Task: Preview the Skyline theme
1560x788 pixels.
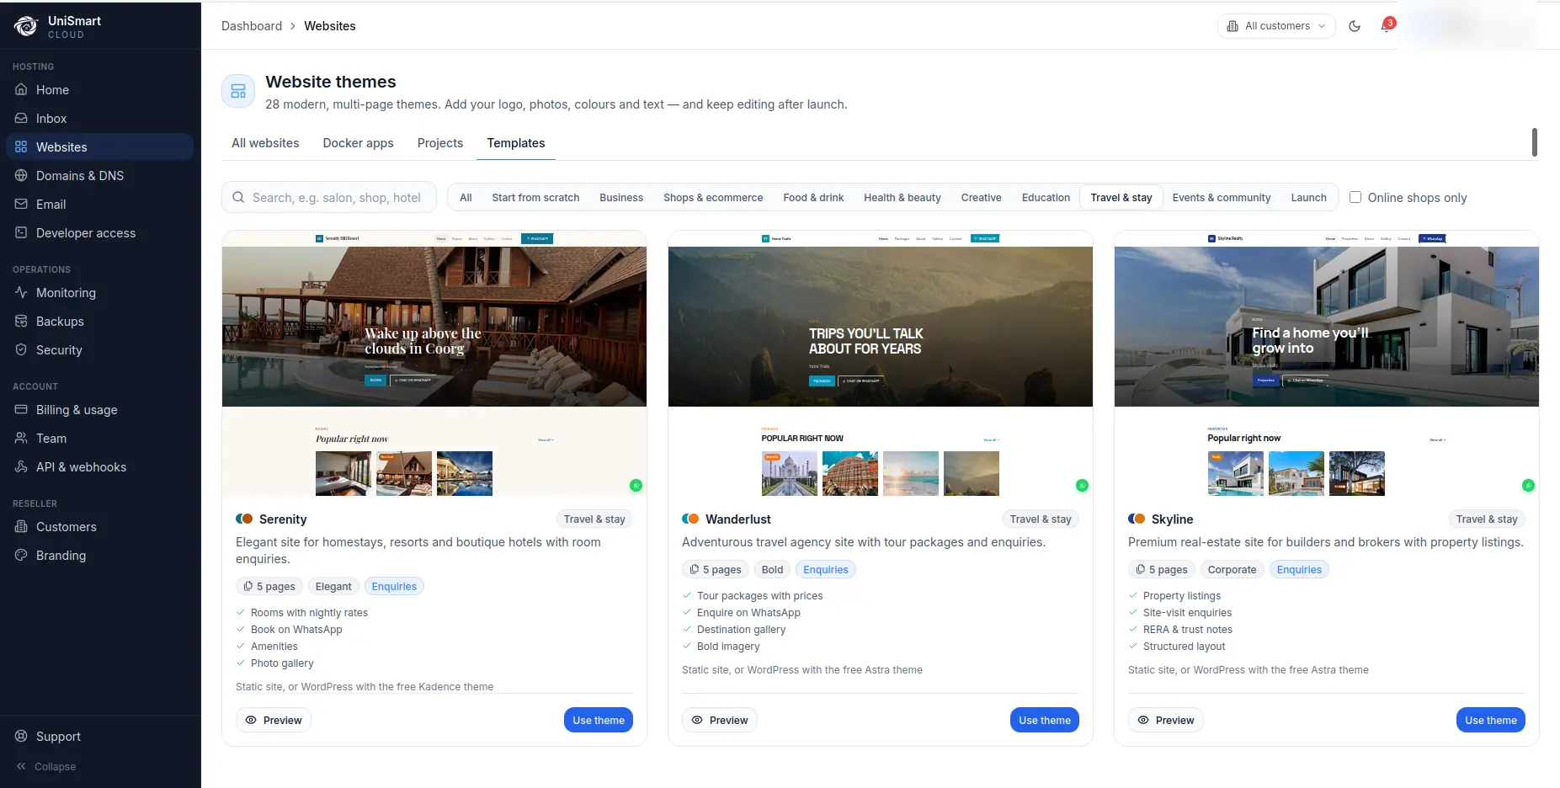Action: [x=1166, y=720]
